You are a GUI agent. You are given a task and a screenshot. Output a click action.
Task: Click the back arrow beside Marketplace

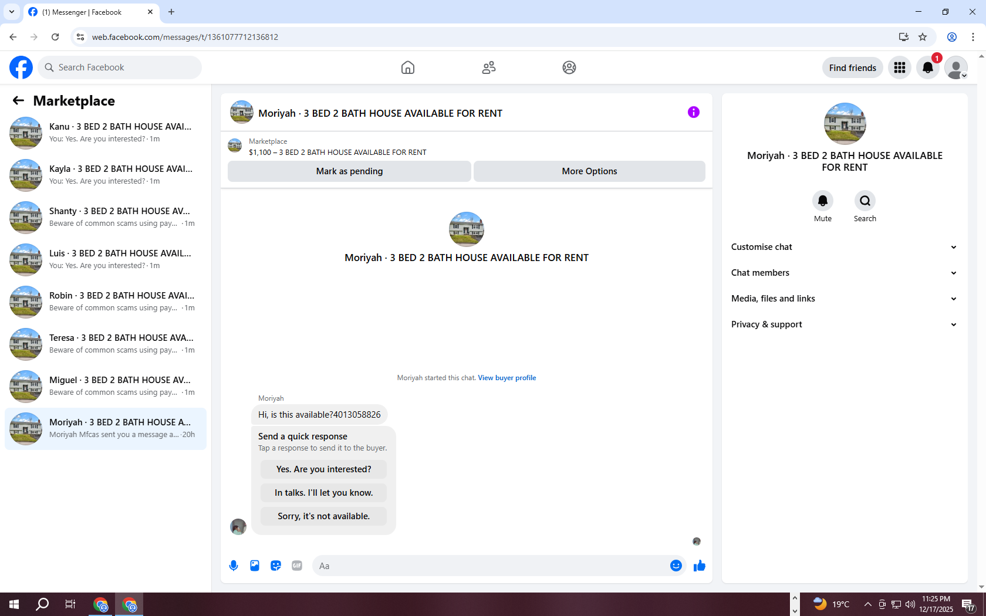(x=18, y=100)
